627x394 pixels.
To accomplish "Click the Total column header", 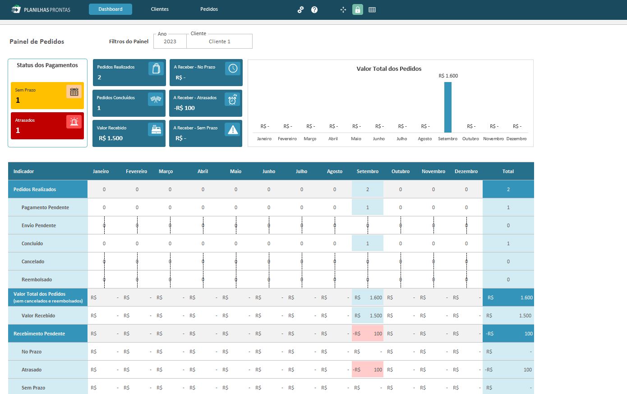I will pos(508,171).
